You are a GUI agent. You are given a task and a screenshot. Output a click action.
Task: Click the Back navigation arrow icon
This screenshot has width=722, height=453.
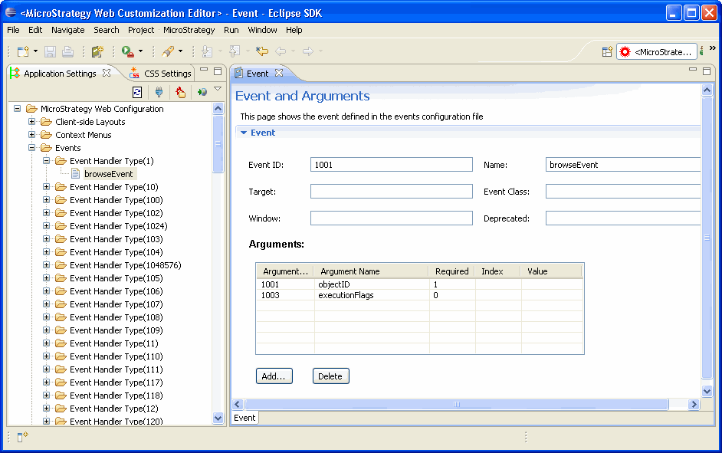click(x=281, y=51)
